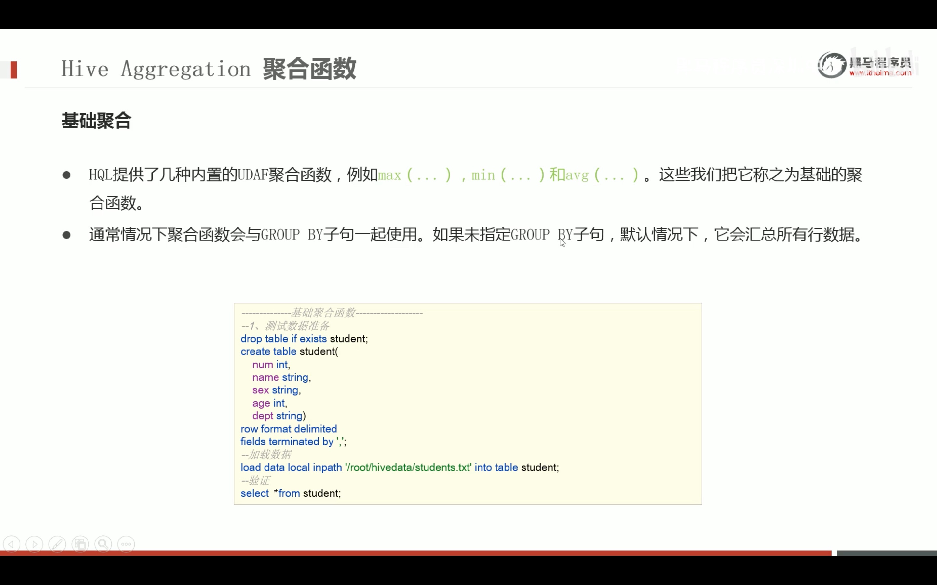This screenshot has width=937, height=585.
Task: Click the red video progress bar
Action: pyautogui.click(x=415, y=553)
